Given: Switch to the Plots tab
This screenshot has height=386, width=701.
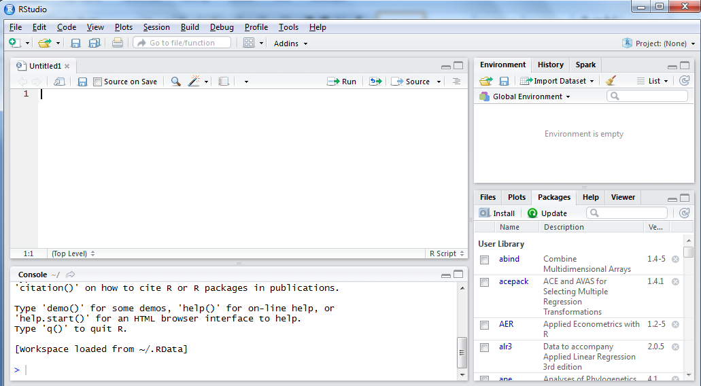Looking at the screenshot, I should click(x=516, y=197).
